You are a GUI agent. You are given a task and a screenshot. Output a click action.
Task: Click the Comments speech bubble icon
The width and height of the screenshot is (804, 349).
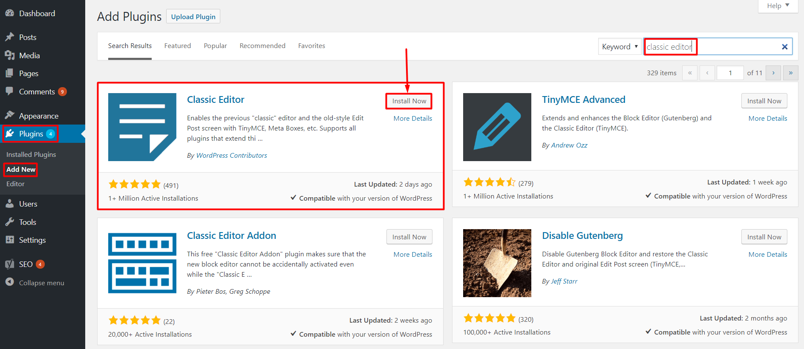coord(9,91)
